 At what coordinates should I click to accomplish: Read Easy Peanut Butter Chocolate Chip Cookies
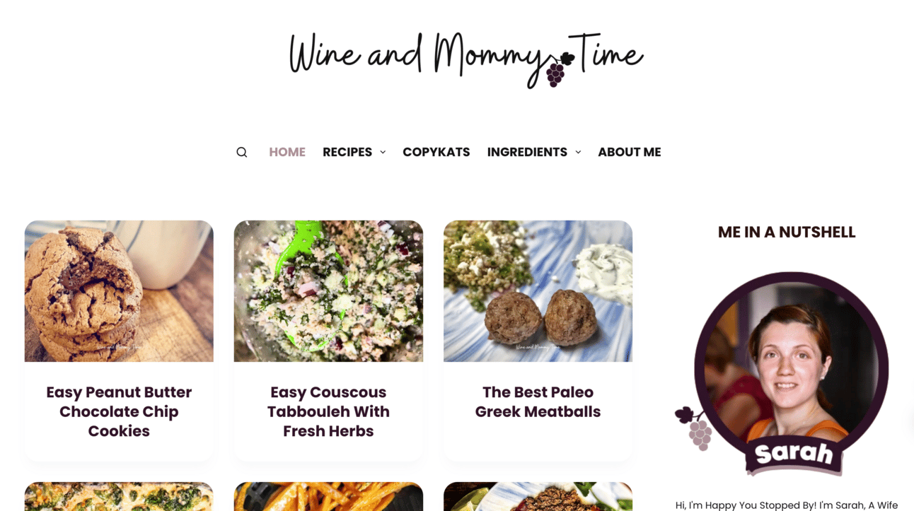(x=119, y=411)
